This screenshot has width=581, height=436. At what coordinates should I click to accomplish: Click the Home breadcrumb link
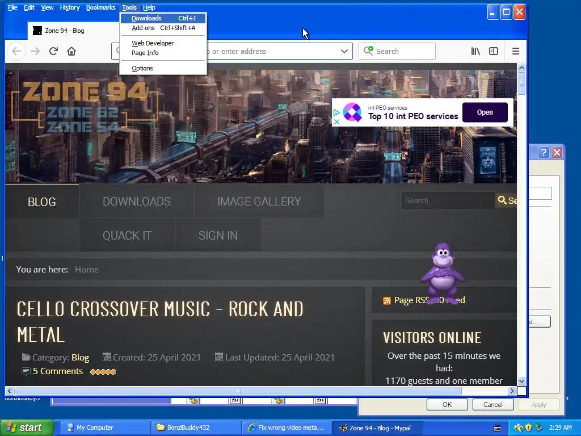[87, 270]
